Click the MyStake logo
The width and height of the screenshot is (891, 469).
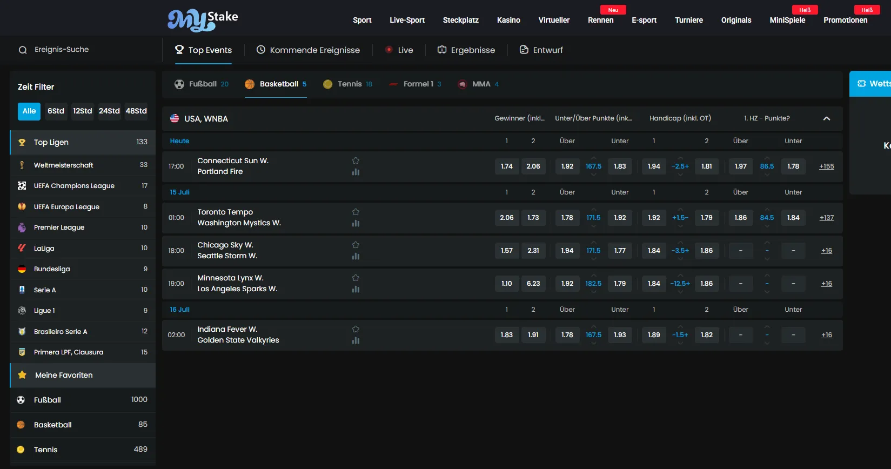click(x=203, y=20)
